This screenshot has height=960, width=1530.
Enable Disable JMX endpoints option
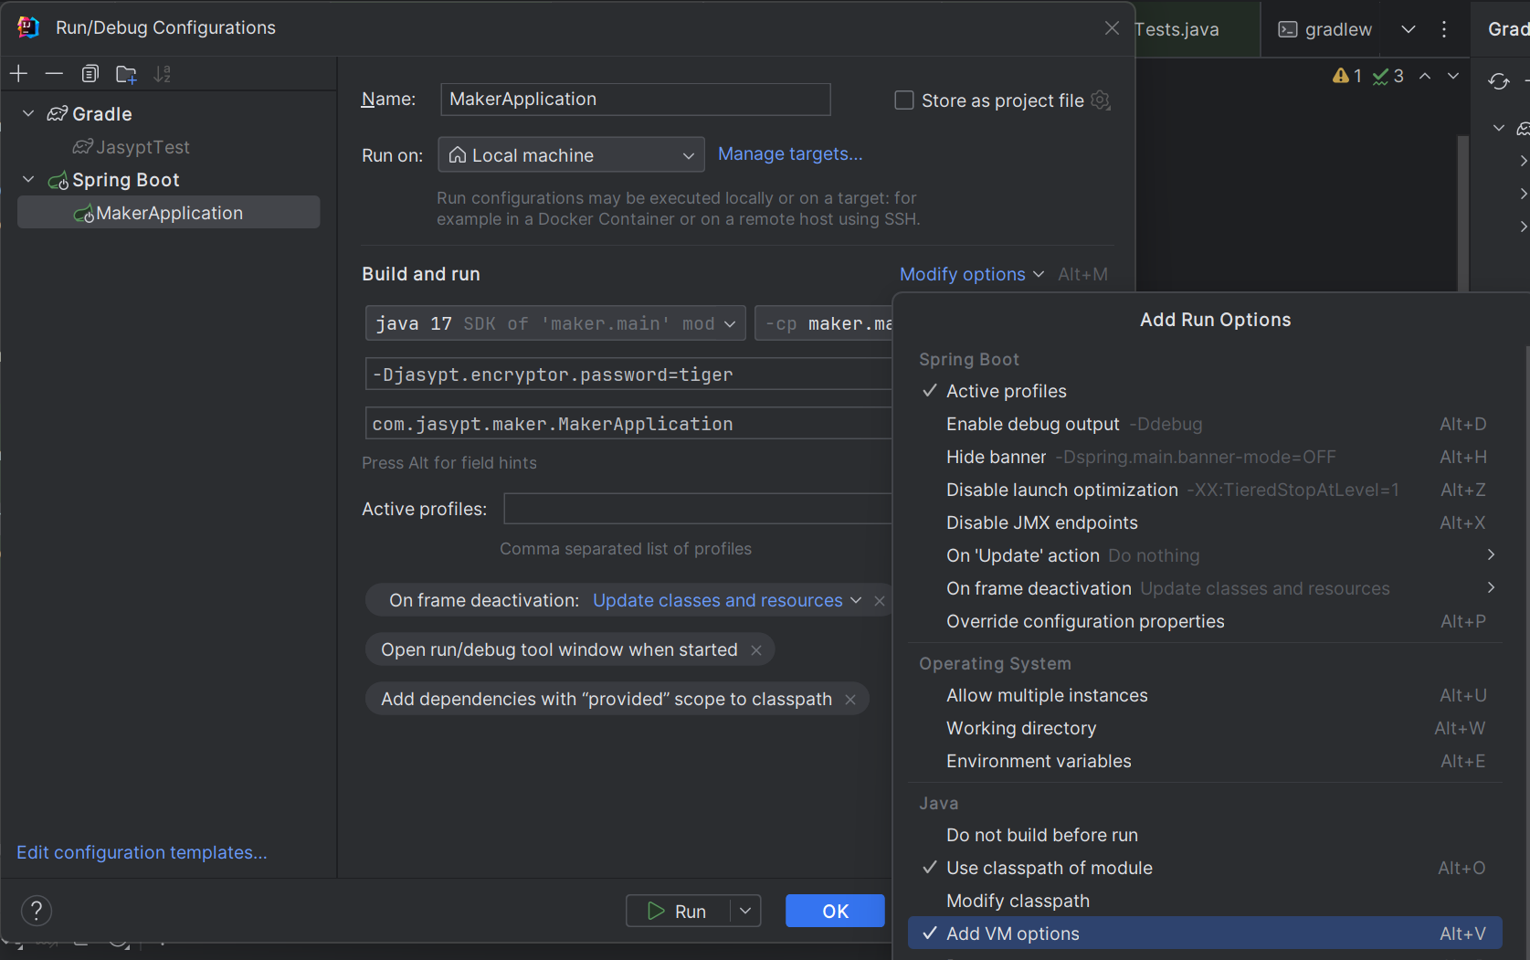(x=1205, y=522)
